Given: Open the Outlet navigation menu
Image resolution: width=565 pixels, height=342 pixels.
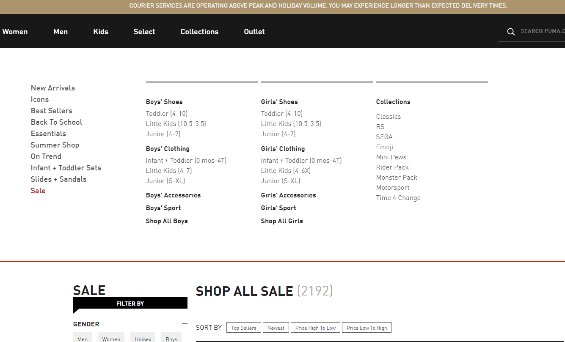Looking at the screenshot, I should 254,32.
